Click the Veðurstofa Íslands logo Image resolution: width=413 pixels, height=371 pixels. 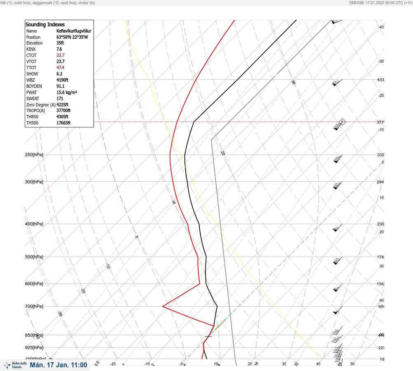(15, 365)
